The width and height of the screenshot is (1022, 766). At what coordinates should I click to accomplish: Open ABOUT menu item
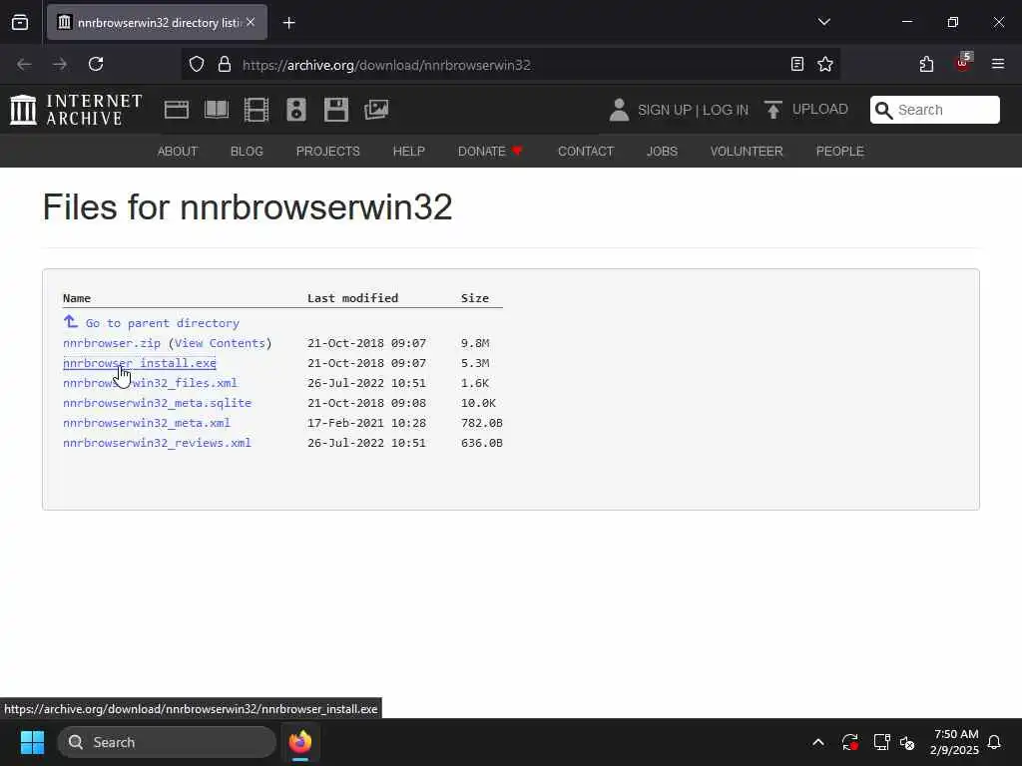pyautogui.click(x=178, y=152)
